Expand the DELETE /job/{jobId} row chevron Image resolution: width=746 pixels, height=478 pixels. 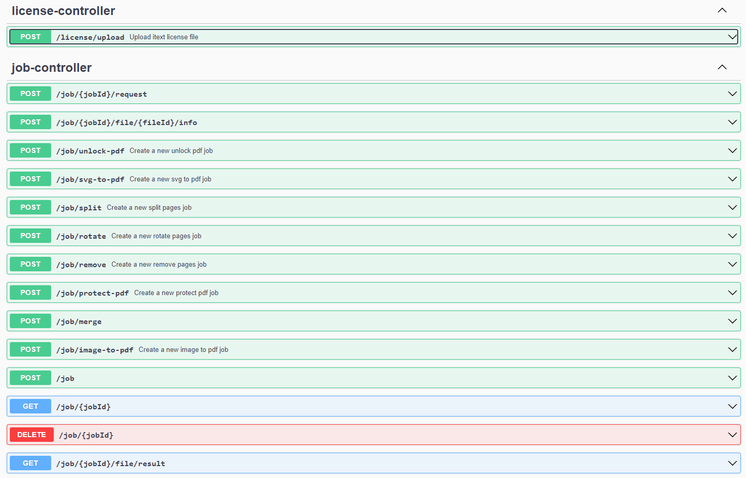pos(732,435)
